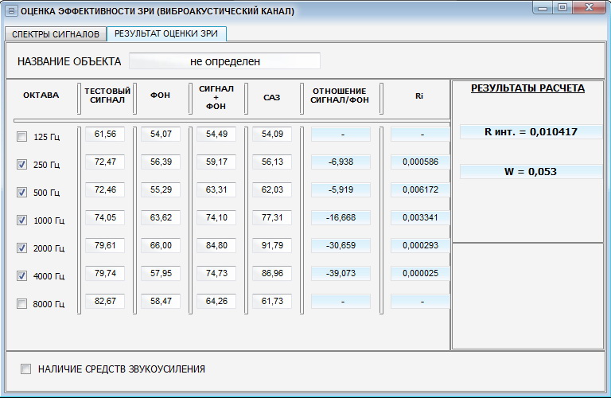Click test signal field for 125 Гц
The height and width of the screenshot is (398, 611).
pyautogui.click(x=105, y=135)
